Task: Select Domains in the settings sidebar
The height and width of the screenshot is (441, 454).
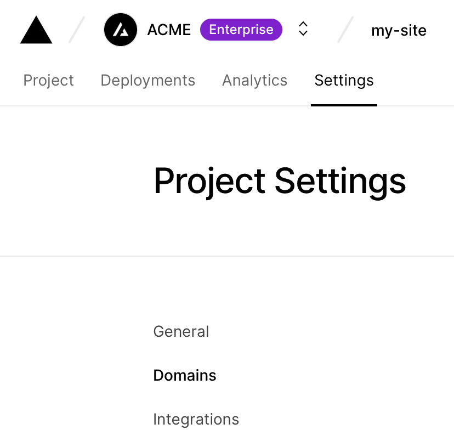Action: pos(184,375)
